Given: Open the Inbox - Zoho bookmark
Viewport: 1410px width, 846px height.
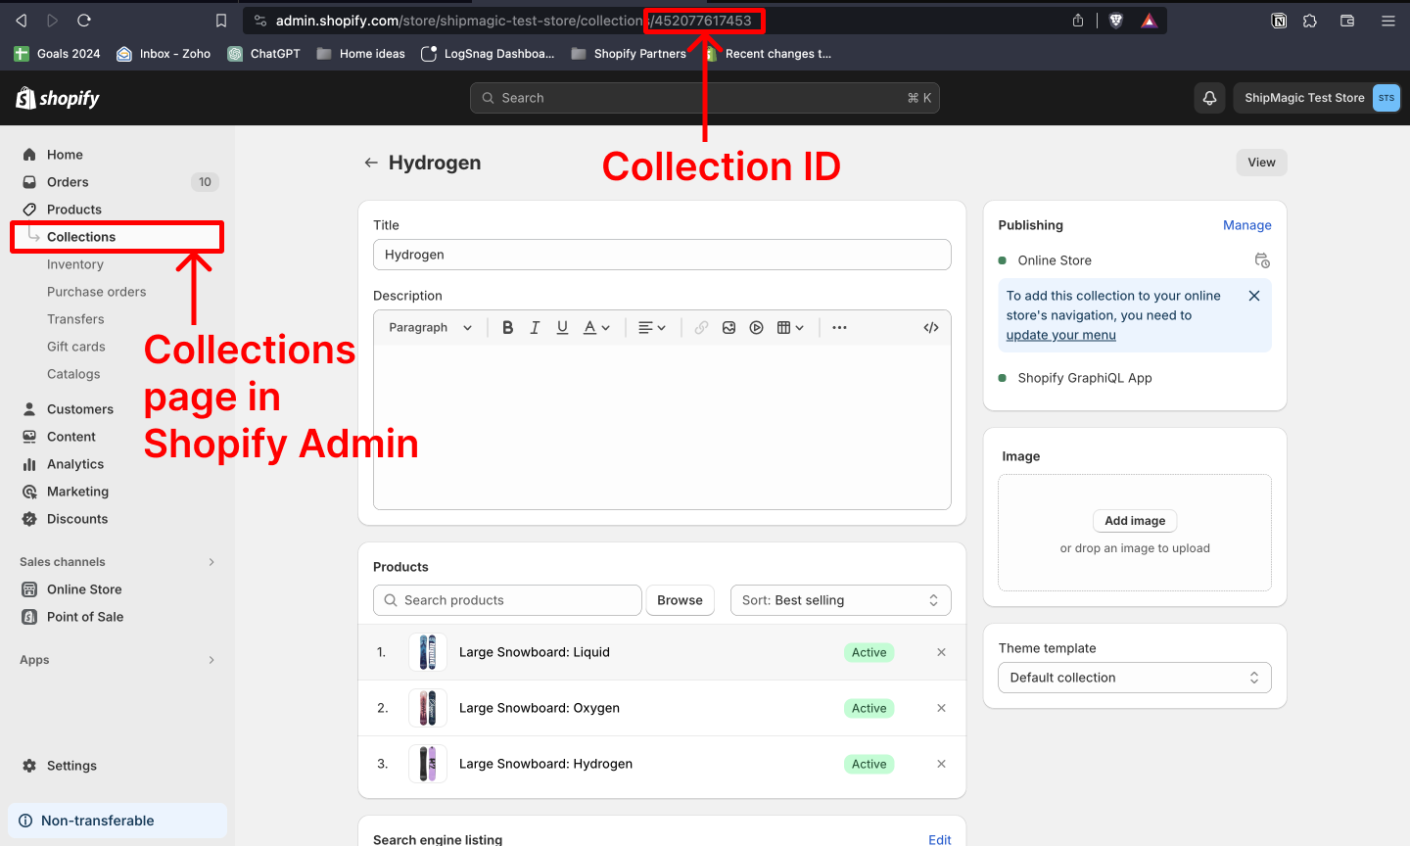Looking at the screenshot, I should (x=164, y=54).
